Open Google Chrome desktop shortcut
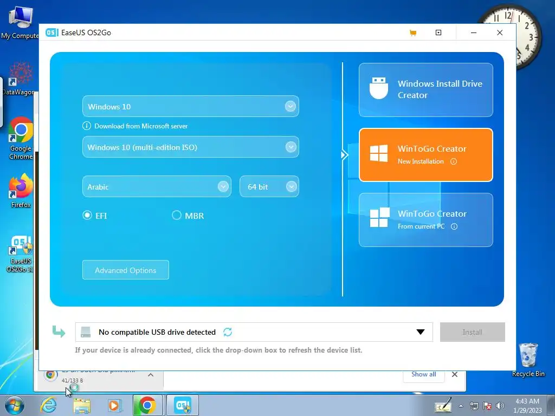Screen dimensions: 555x416 [x=21, y=139]
